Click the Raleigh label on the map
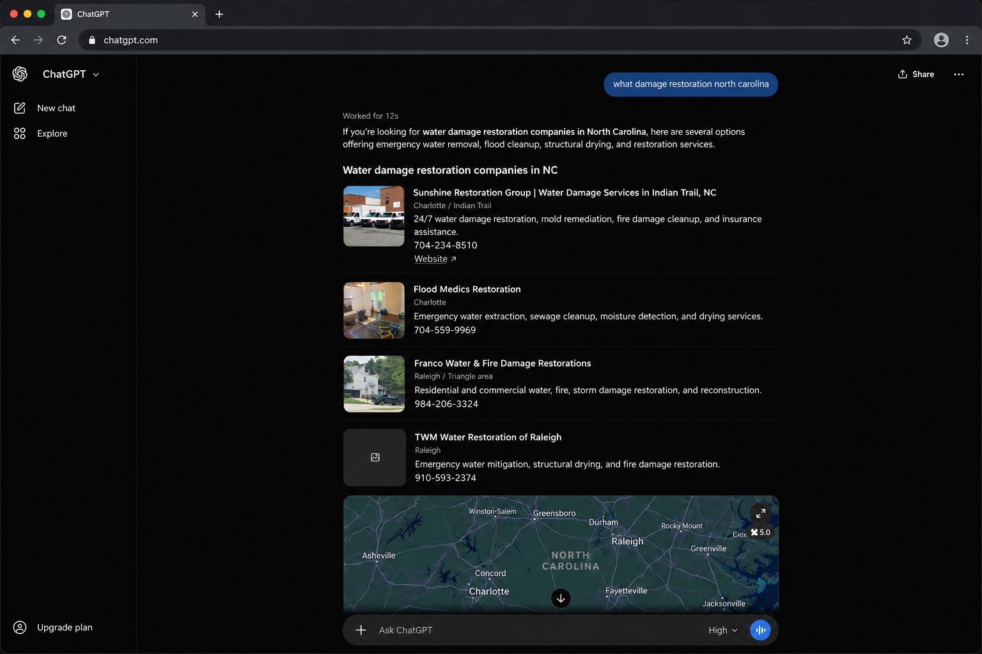This screenshot has width=982, height=654. pos(627,541)
